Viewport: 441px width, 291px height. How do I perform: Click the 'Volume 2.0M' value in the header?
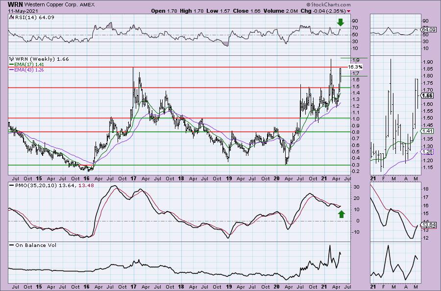pos(280,11)
